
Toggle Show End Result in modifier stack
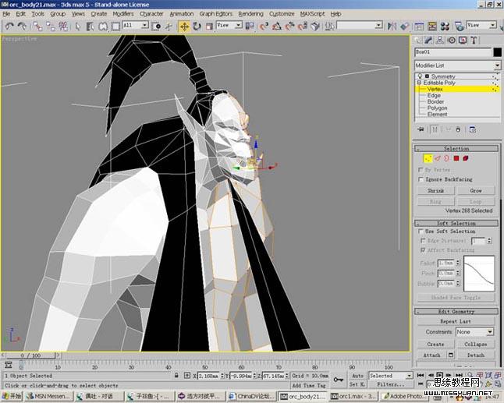[x=435, y=129]
